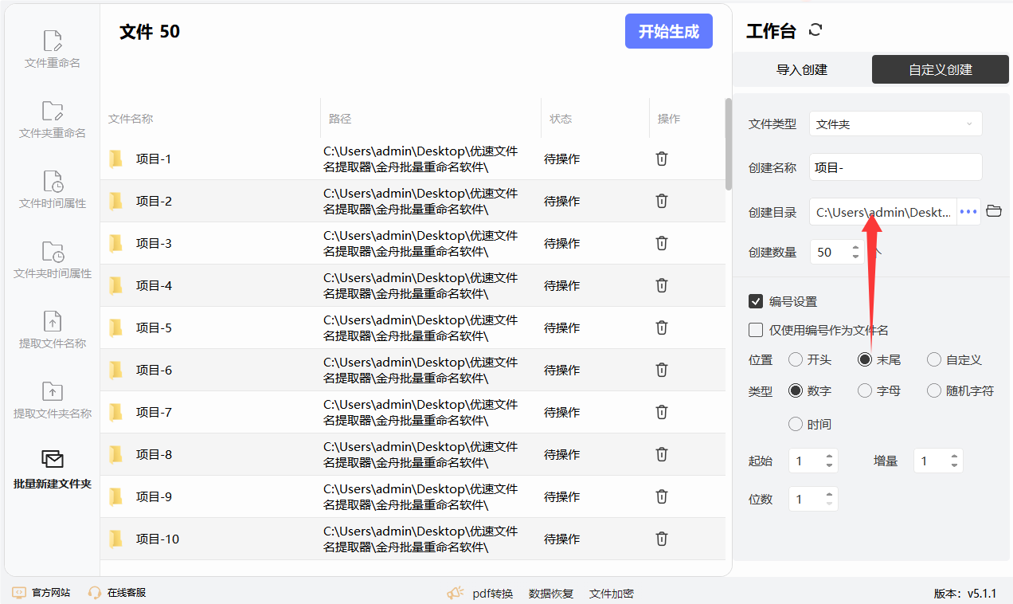
Task: Click the 位数 value stepper arrows
Action: [x=829, y=499]
